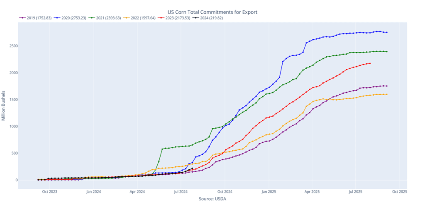
Task: Click the final red 2023 series data point
Action: (x=370, y=63)
